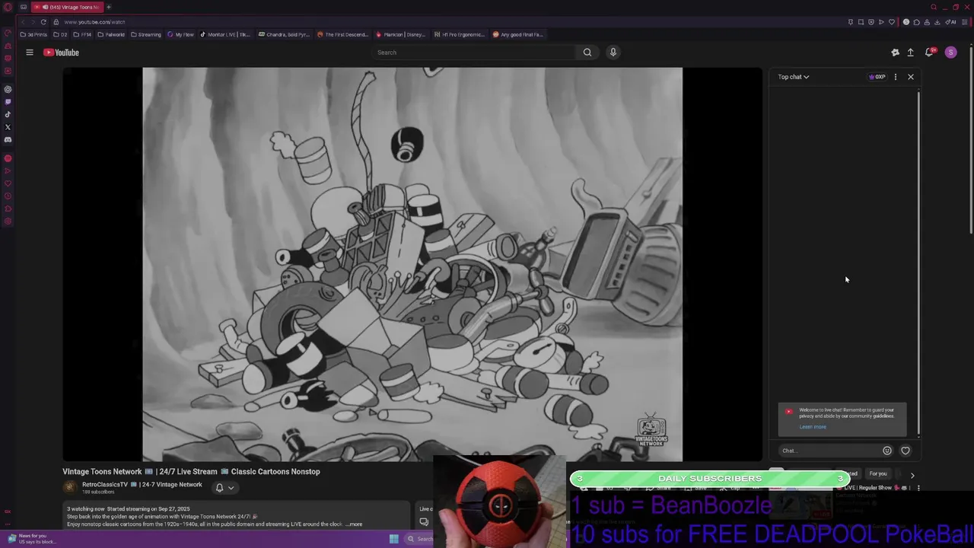The height and width of the screenshot is (548, 974).
Task: Take a snapshot with toolbar square icon
Action: 861,22
